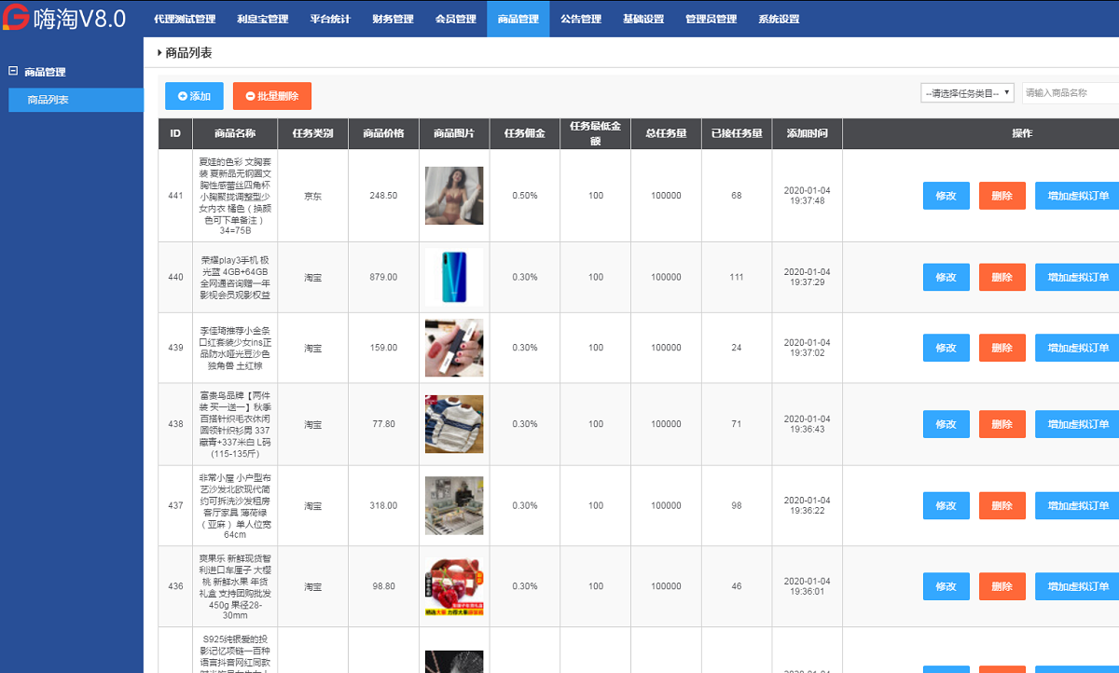The image size is (1119, 673).
Task: Click the minus icon on the 批量删除 button
Action: [250, 95]
